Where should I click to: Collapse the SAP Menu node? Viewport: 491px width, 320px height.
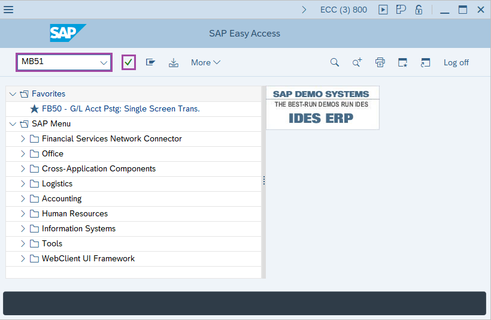(x=13, y=124)
